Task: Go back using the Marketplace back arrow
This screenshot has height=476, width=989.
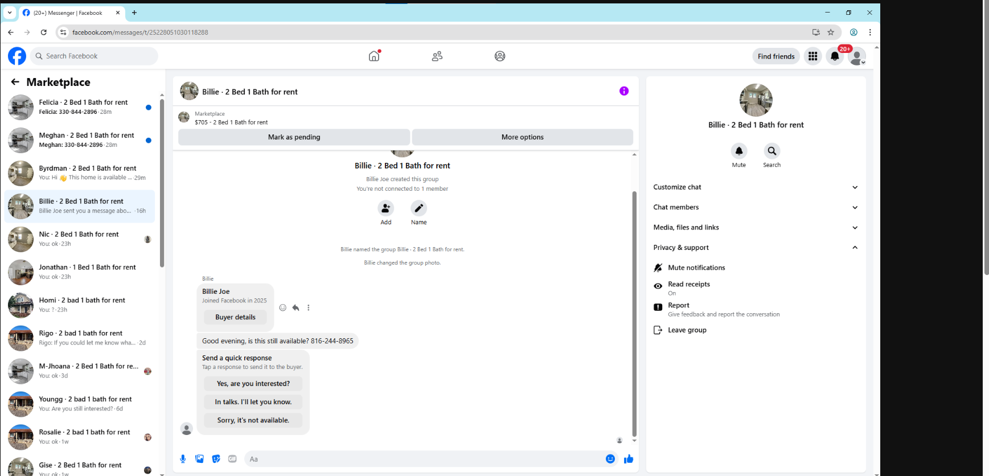Action: (x=15, y=82)
